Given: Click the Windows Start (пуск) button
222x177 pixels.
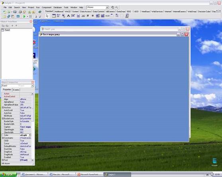Looking at the screenshot, I should click(8, 175).
